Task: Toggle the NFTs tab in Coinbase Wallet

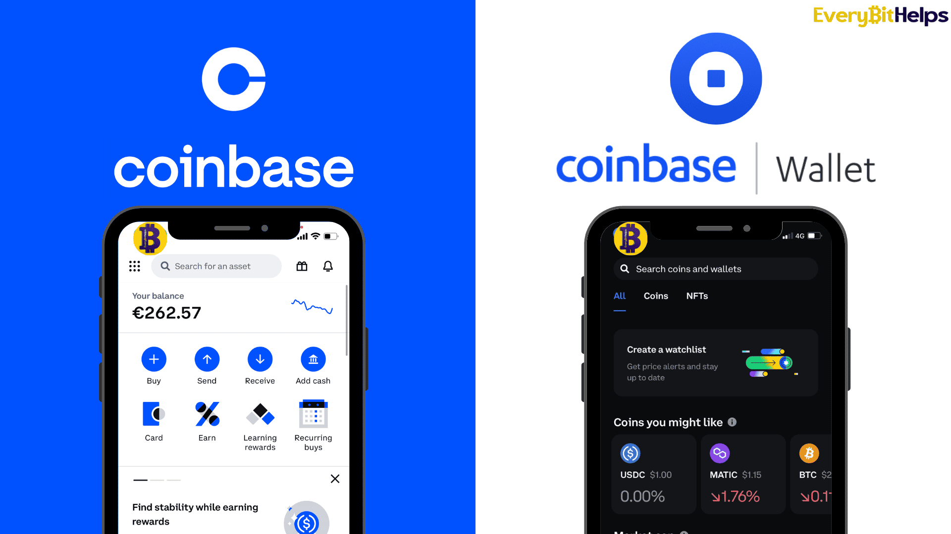Action: tap(696, 296)
